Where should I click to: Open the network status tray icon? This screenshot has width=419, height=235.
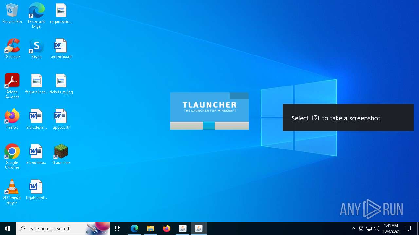(x=369, y=228)
